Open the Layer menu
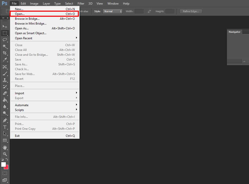 [46, 4]
